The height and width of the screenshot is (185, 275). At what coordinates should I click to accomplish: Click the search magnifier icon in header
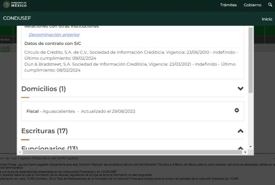click(270, 5)
